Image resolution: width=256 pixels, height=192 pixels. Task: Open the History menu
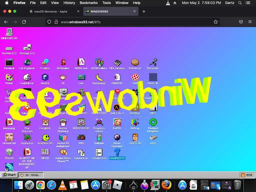(69, 3)
